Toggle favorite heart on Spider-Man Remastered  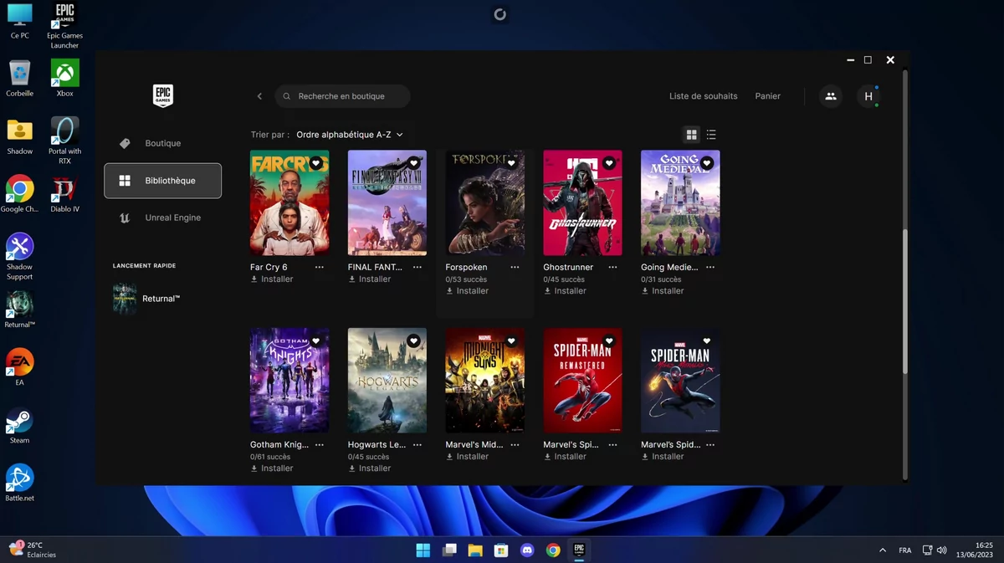click(609, 341)
